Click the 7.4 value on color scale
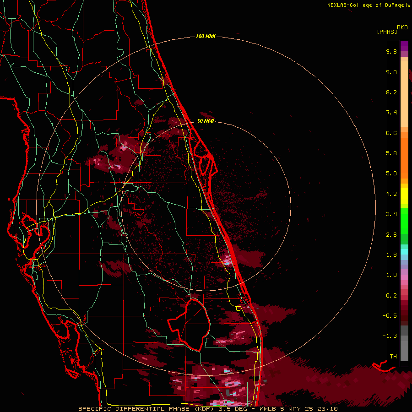Viewport: 412px width, 412px height. [391, 113]
